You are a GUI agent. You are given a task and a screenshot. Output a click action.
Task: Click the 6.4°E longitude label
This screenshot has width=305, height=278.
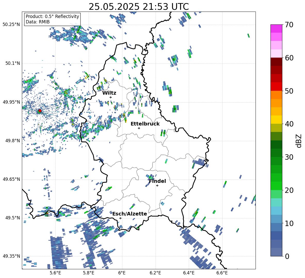point(189,273)
